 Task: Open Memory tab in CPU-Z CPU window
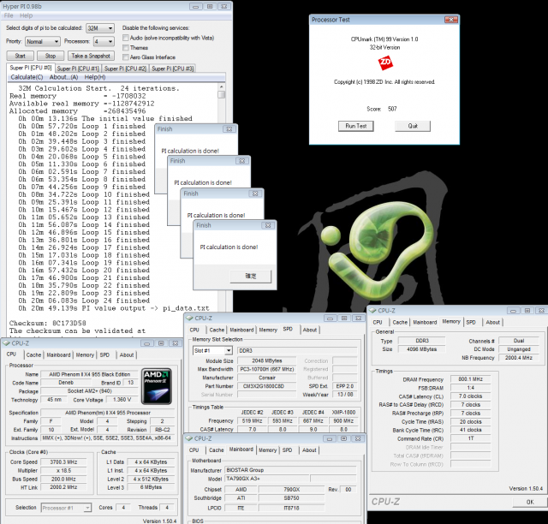pyautogui.click(x=85, y=354)
